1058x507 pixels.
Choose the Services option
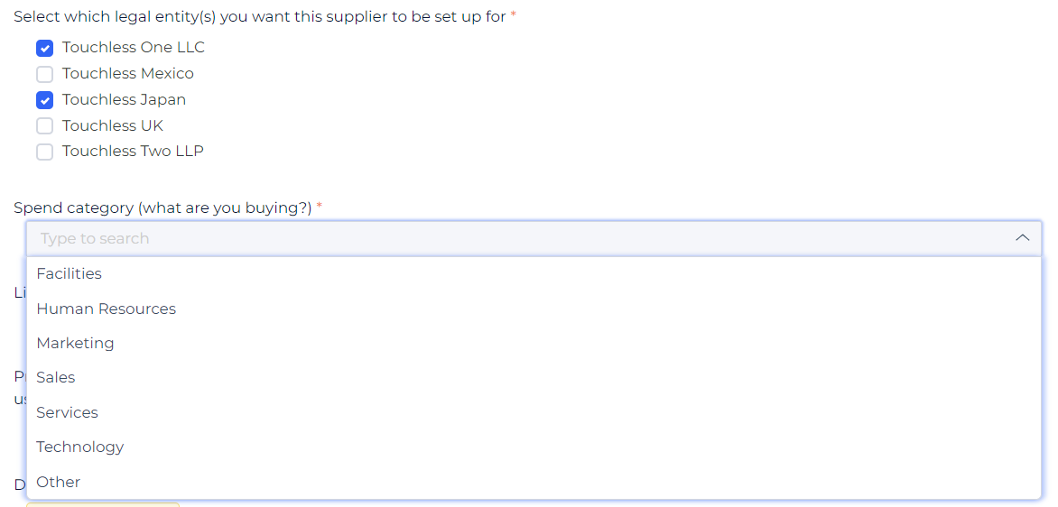coord(68,412)
